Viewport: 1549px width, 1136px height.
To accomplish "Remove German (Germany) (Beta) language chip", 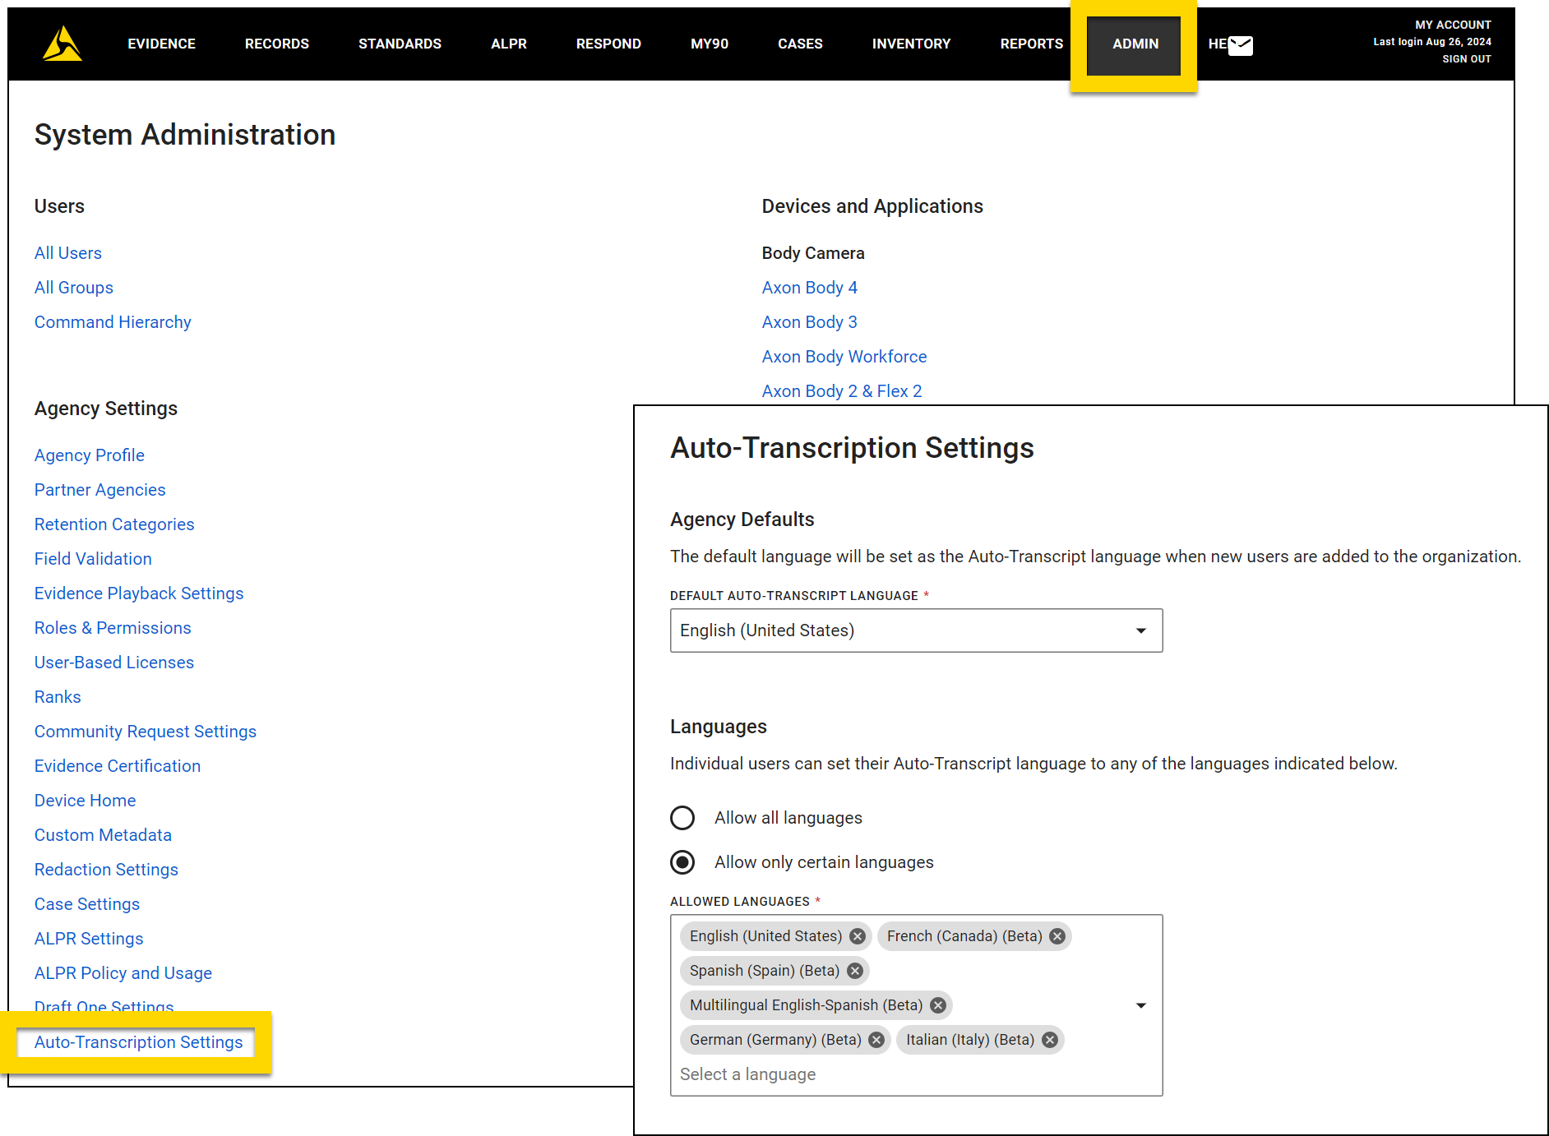I will point(876,1039).
